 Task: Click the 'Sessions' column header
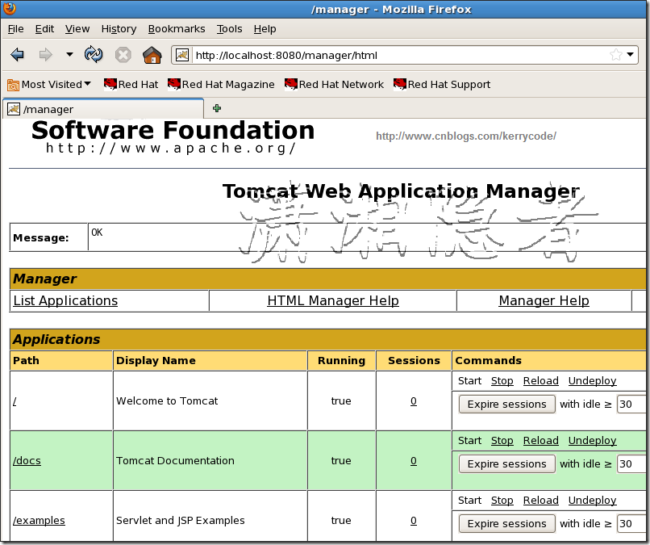[x=414, y=360]
